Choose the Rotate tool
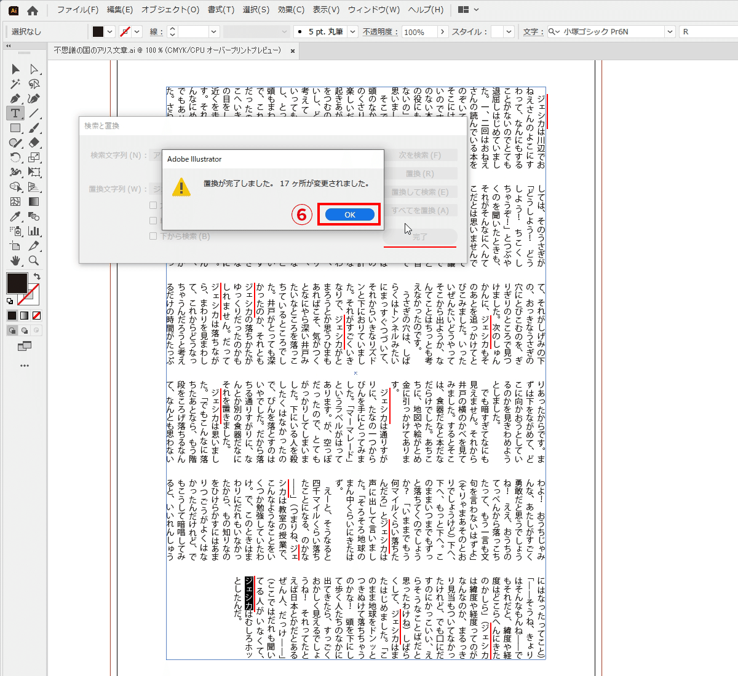The width and height of the screenshot is (738, 676). coord(15,157)
